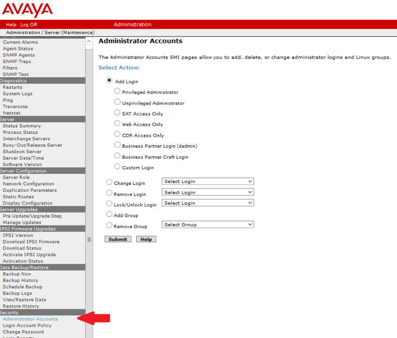Open the Ping diagnostic
This screenshot has width=397, height=338.
coord(7,100)
